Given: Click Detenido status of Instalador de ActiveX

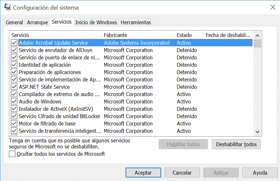Looking at the screenshot, I should [x=187, y=109].
